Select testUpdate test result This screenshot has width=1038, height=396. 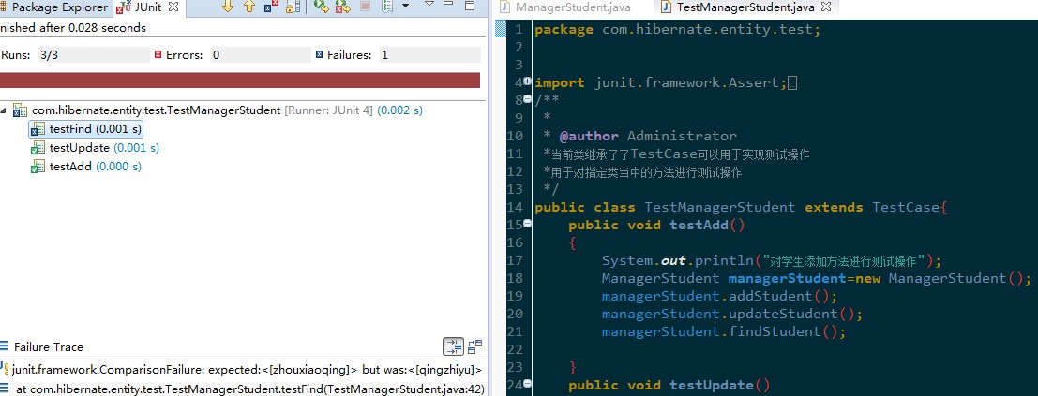click(x=104, y=148)
